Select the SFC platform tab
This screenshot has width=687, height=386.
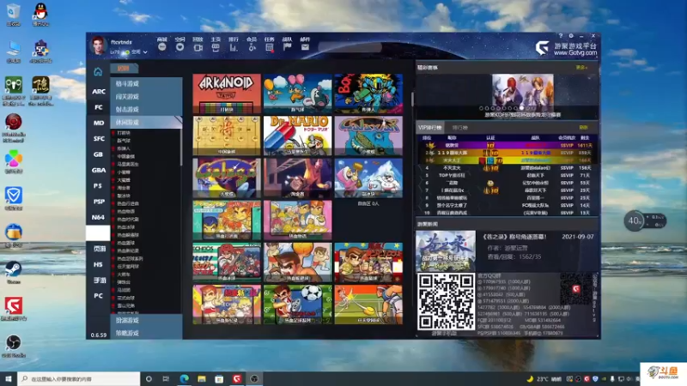(98, 139)
